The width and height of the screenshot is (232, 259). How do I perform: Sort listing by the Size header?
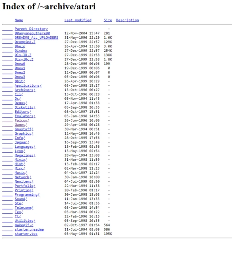point(108,20)
